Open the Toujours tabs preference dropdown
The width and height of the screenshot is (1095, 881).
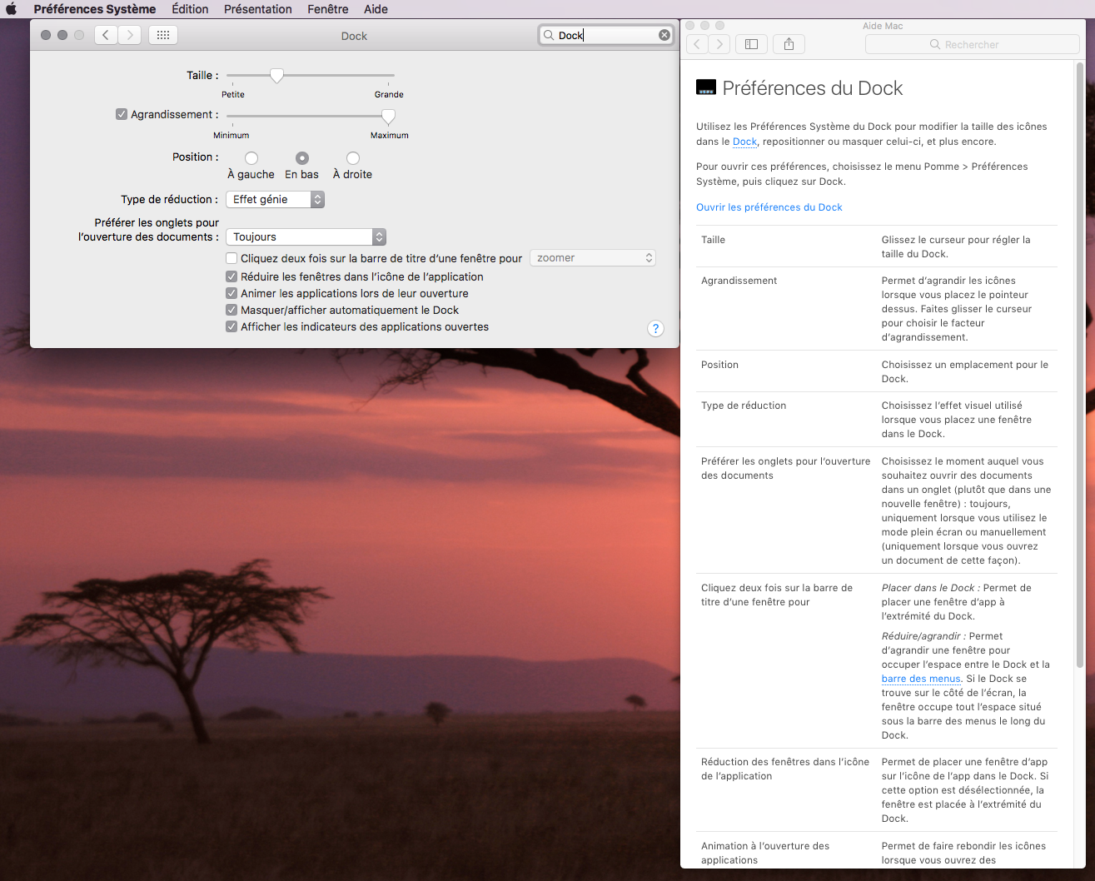pos(306,236)
